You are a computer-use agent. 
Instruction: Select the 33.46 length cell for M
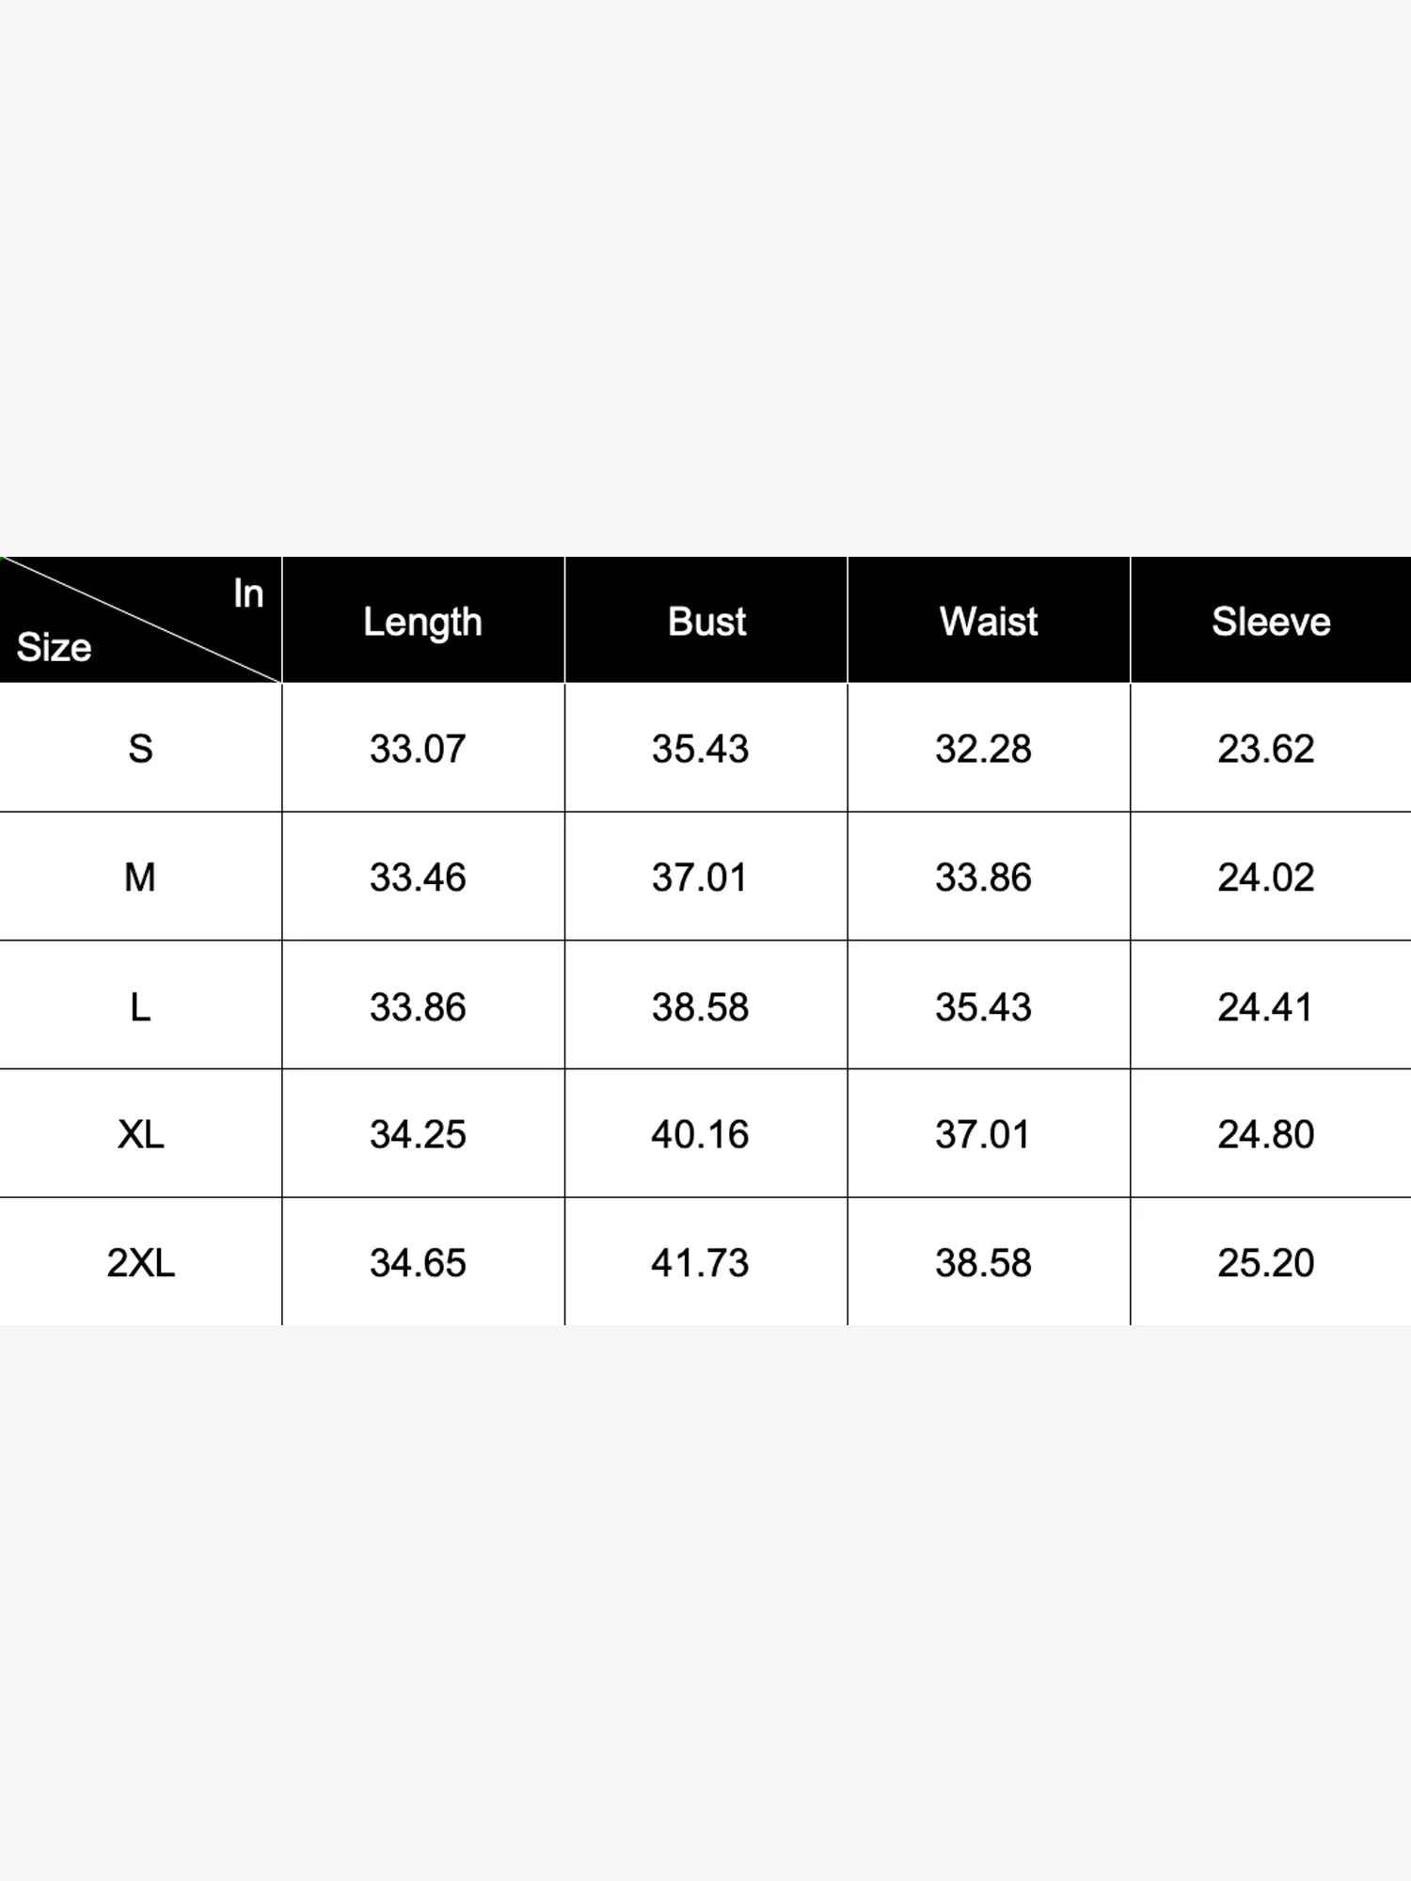tap(418, 877)
